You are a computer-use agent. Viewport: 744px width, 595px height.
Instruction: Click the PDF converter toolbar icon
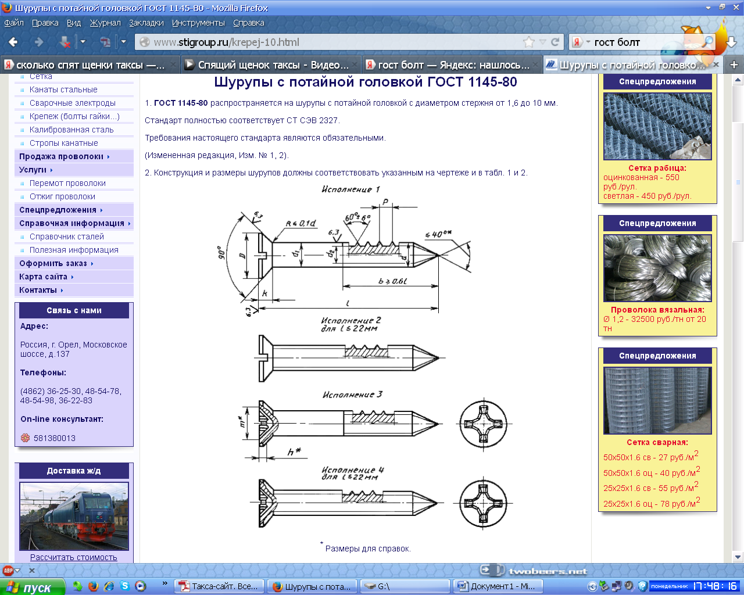(x=106, y=42)
